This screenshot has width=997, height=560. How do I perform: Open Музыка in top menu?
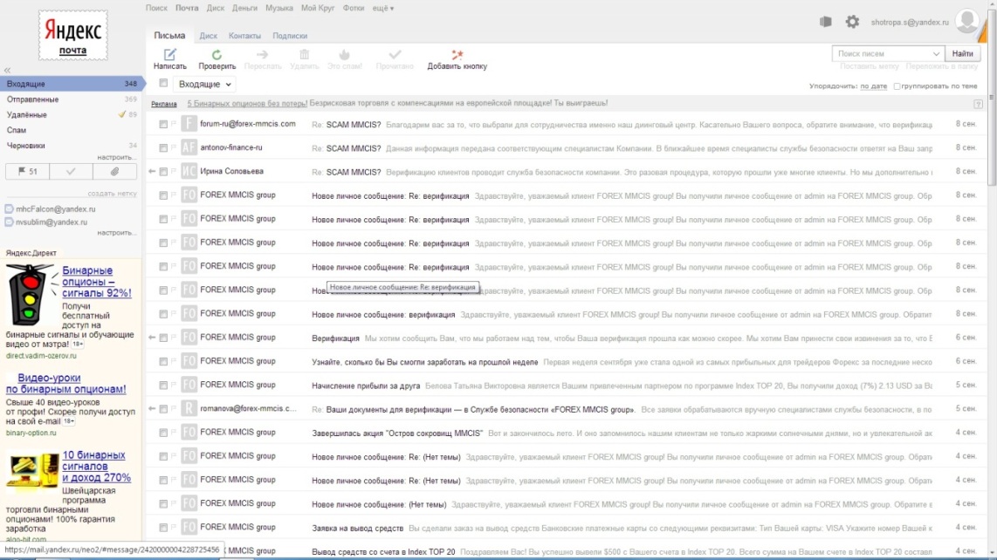coord(279,8)
